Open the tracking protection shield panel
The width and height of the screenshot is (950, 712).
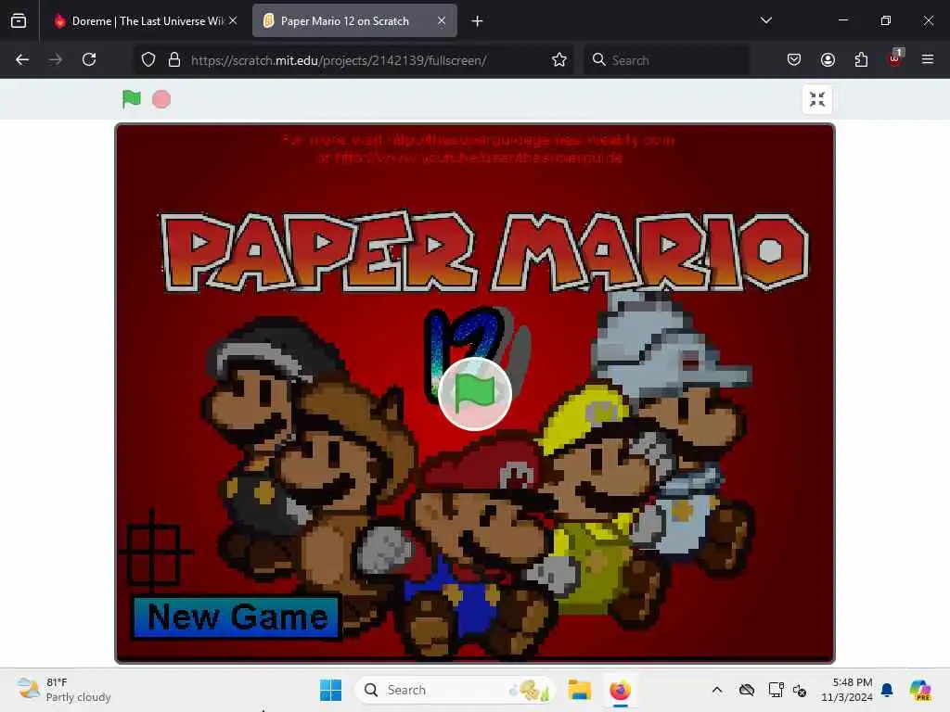point(148,59)
